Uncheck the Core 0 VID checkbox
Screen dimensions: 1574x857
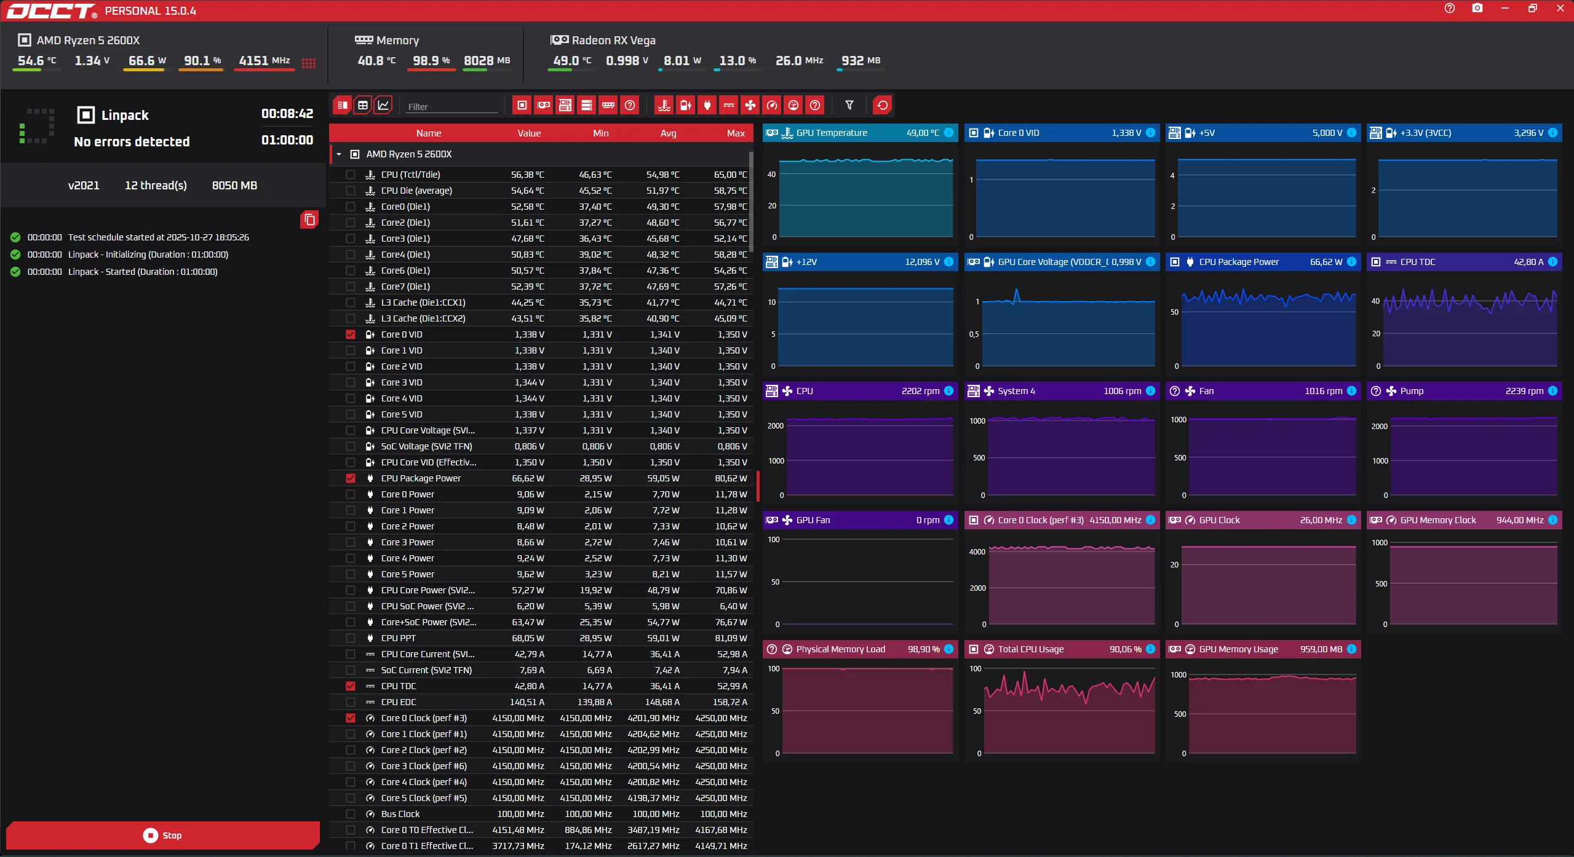pos(351,334)
